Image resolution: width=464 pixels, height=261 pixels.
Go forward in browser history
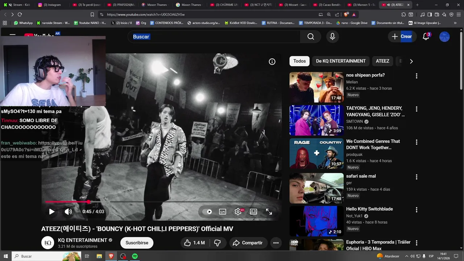point(12,14)
